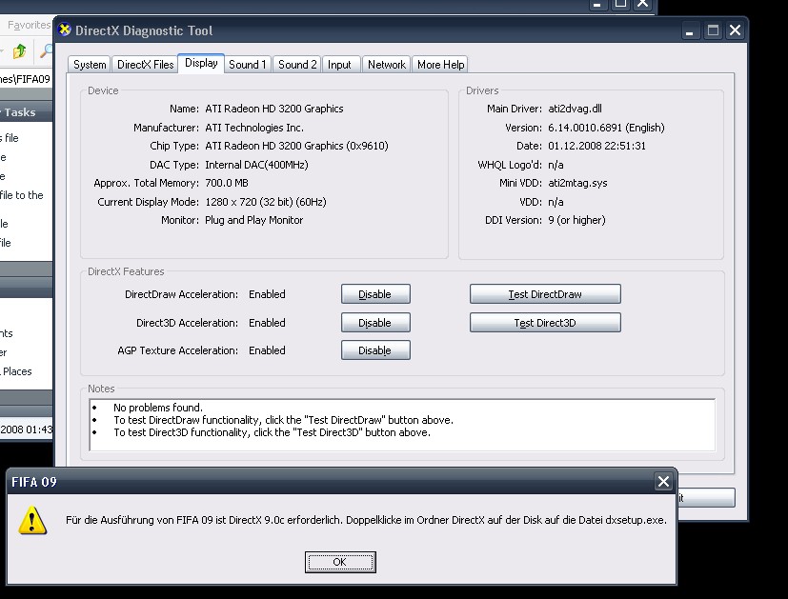Click the Notes text box
This screenshot has width=788, height=599.
[402, 425]
